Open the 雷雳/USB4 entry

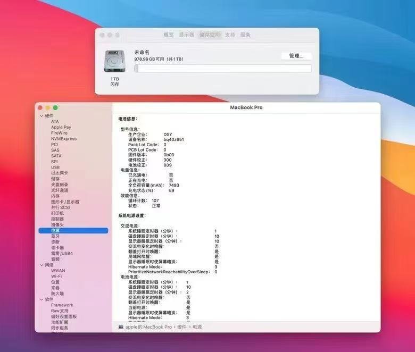pyautogui.click(x=62, y=253)
